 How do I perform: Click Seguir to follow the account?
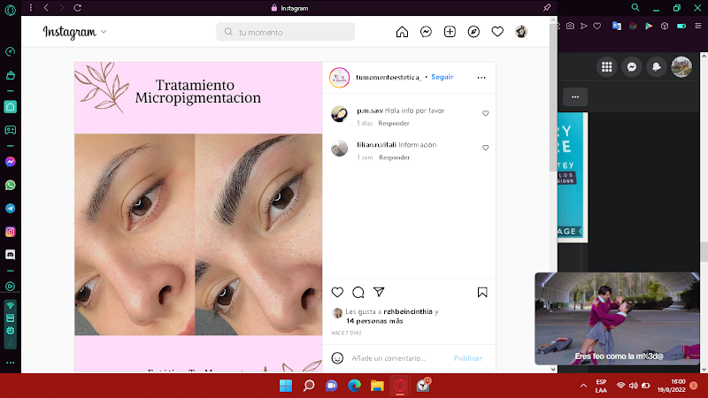(442, 78)
